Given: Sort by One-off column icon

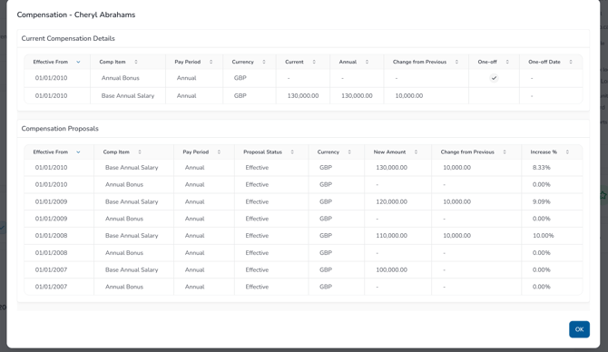Looking at the screenshot, I should click(507, 62).
